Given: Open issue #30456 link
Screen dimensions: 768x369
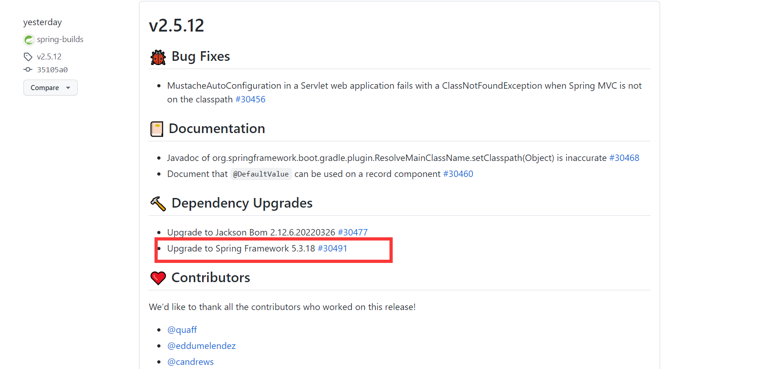Looking at the screenshot, I should 250,99.
